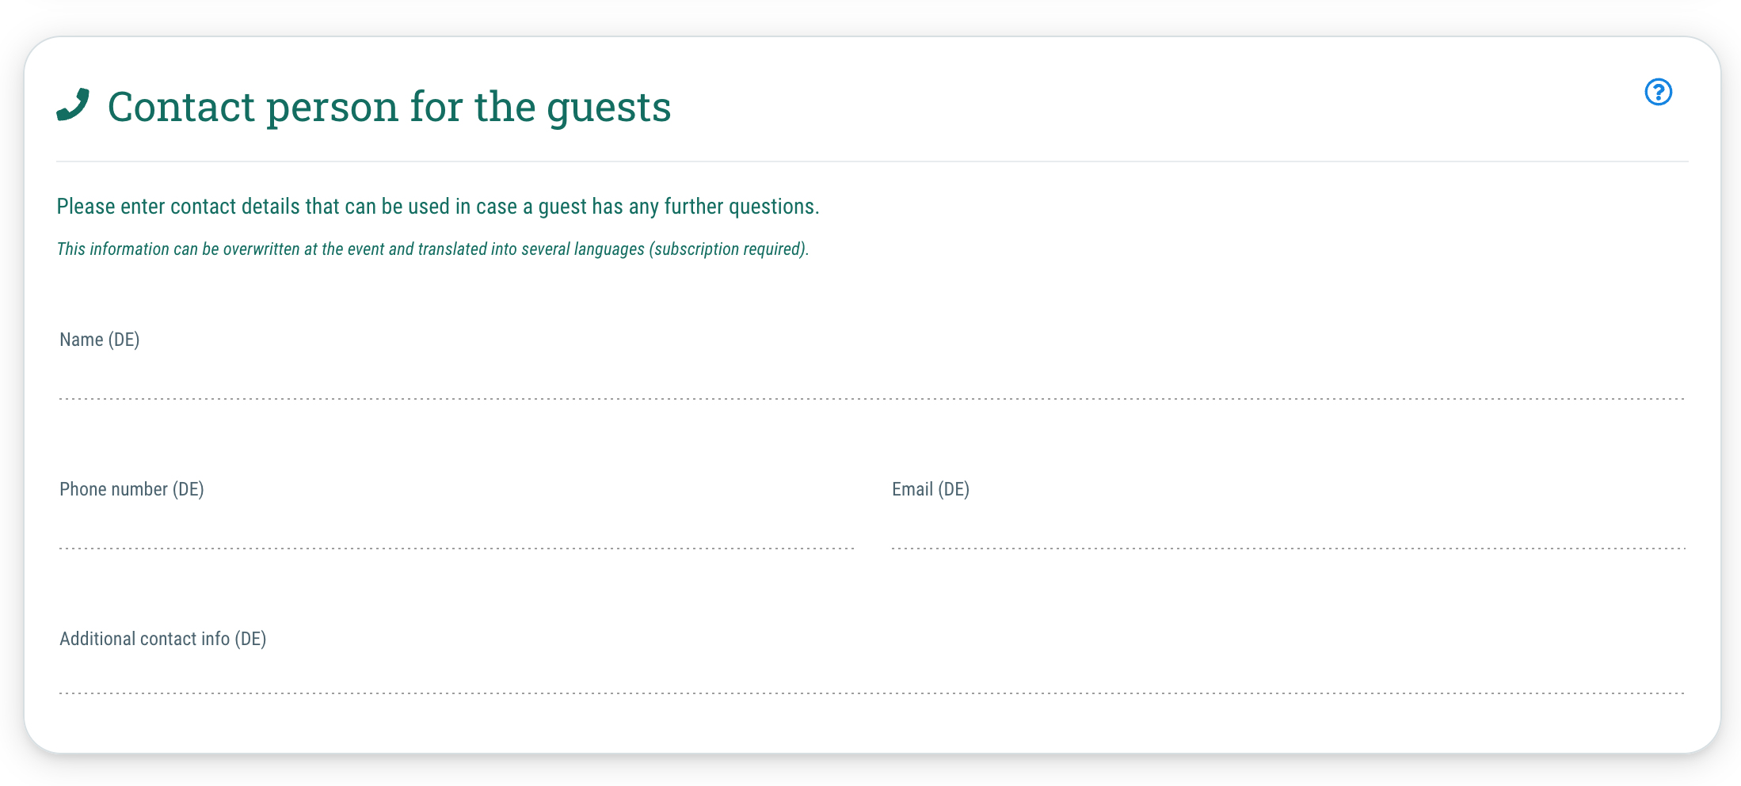Screen dimensions: 1741x786
Task: Click the italic subscription required note
Action: [432, 249]
